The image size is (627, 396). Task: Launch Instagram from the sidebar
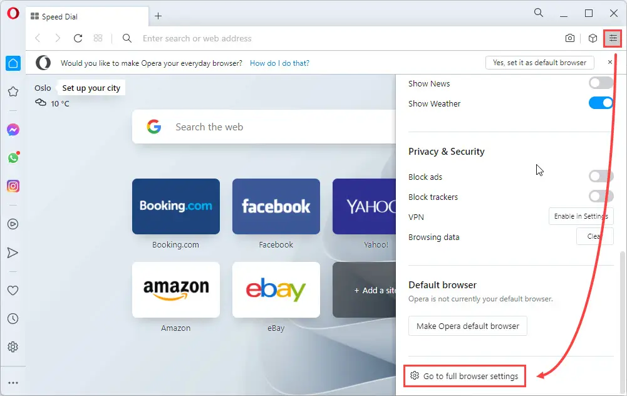tap(13, 186)
